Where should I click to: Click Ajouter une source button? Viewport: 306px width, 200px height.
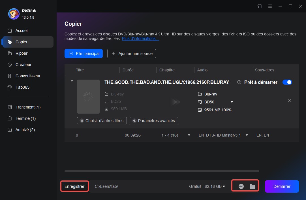(x=132, y=54)
